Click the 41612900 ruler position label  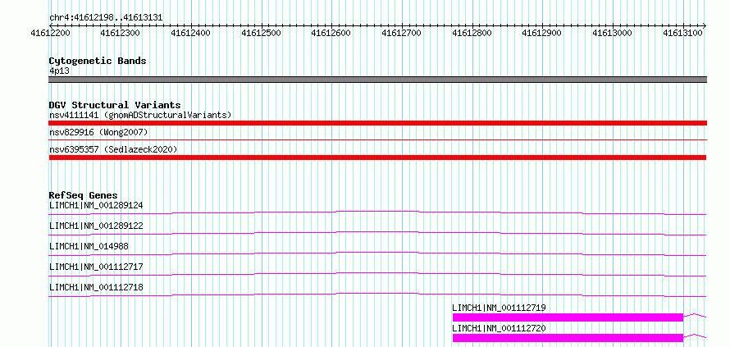coord(542,33)
